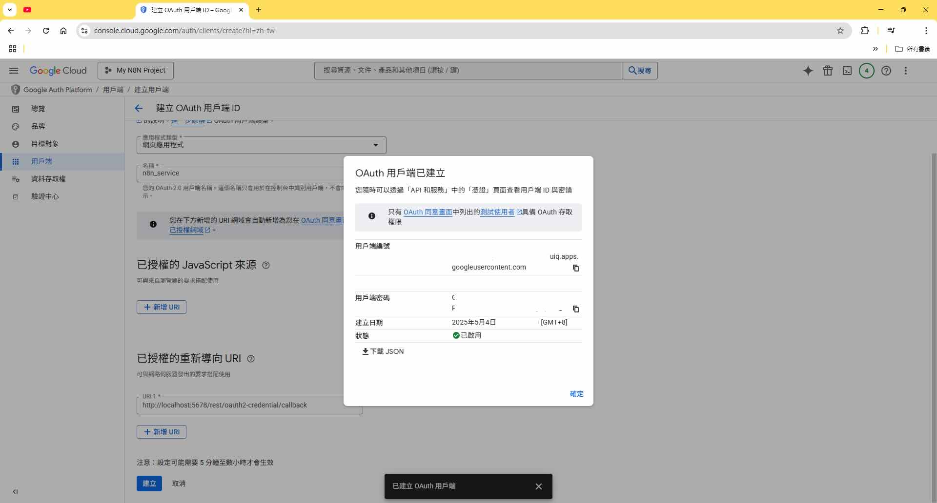Open the My N8N Project selector
Image resolution: width=937 pixels, height=503 pixels.
(x=135, y=70)
